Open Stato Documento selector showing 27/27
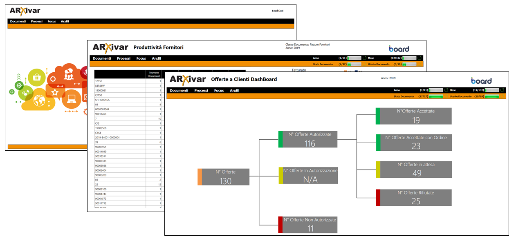 (x=436, y=96)
